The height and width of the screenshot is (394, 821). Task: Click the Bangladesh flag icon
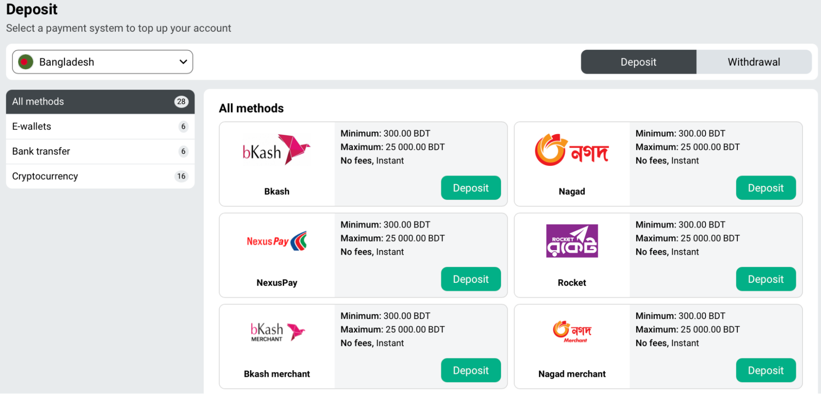click(x=26, y=62)
